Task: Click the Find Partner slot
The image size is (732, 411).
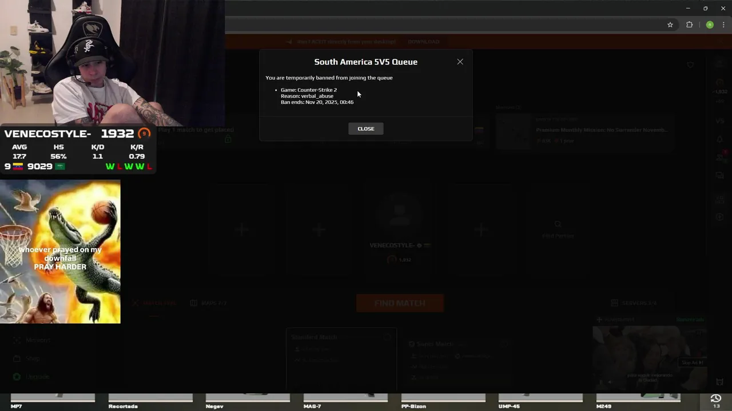Action: 558,229
